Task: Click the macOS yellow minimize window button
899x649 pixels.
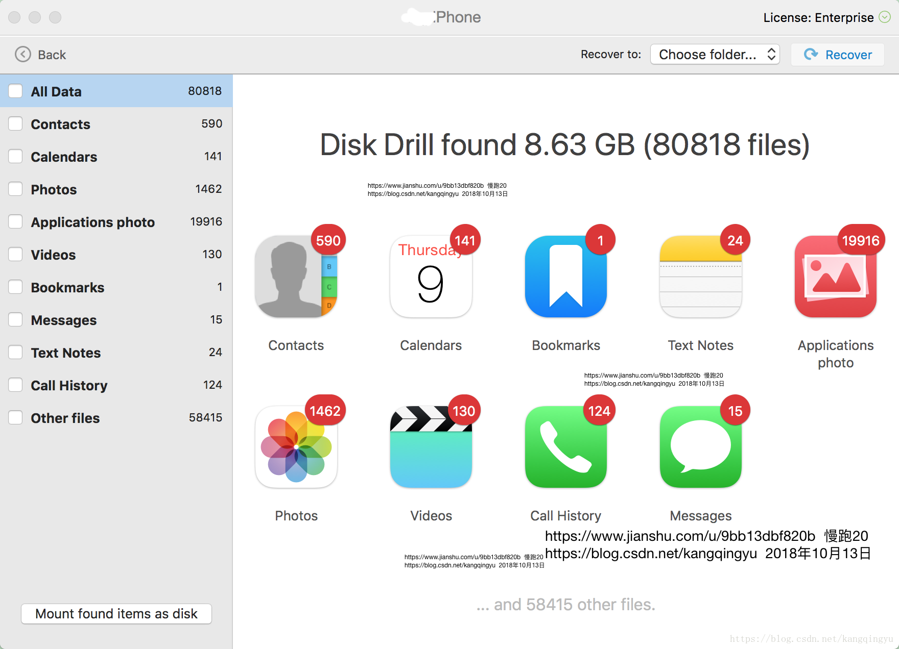Action: point(35,17)
